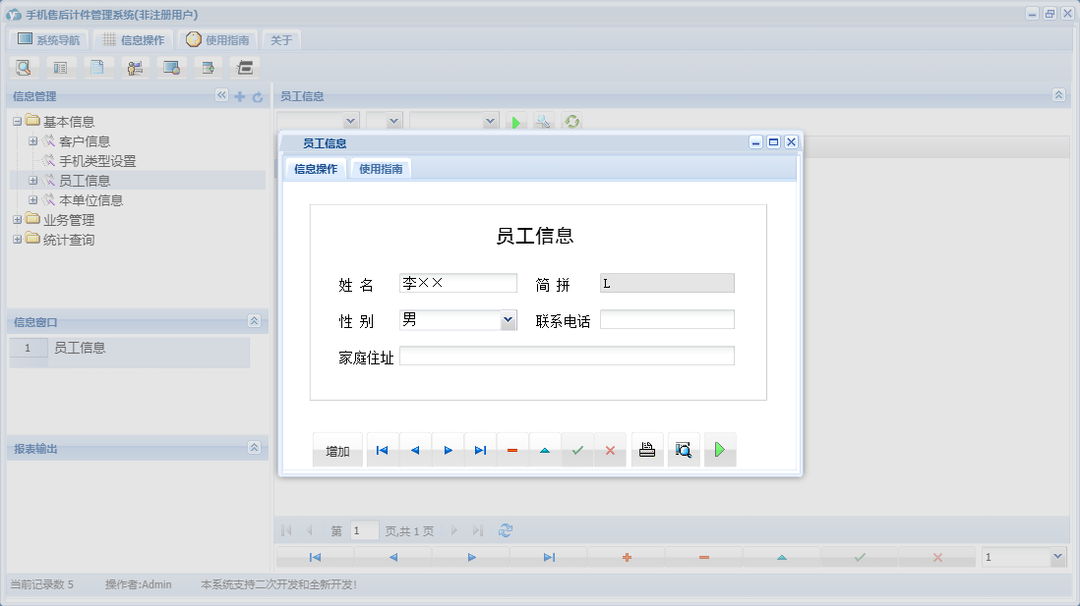Click the refresh icon above the 员工信息 dialog

click(571, 121)
